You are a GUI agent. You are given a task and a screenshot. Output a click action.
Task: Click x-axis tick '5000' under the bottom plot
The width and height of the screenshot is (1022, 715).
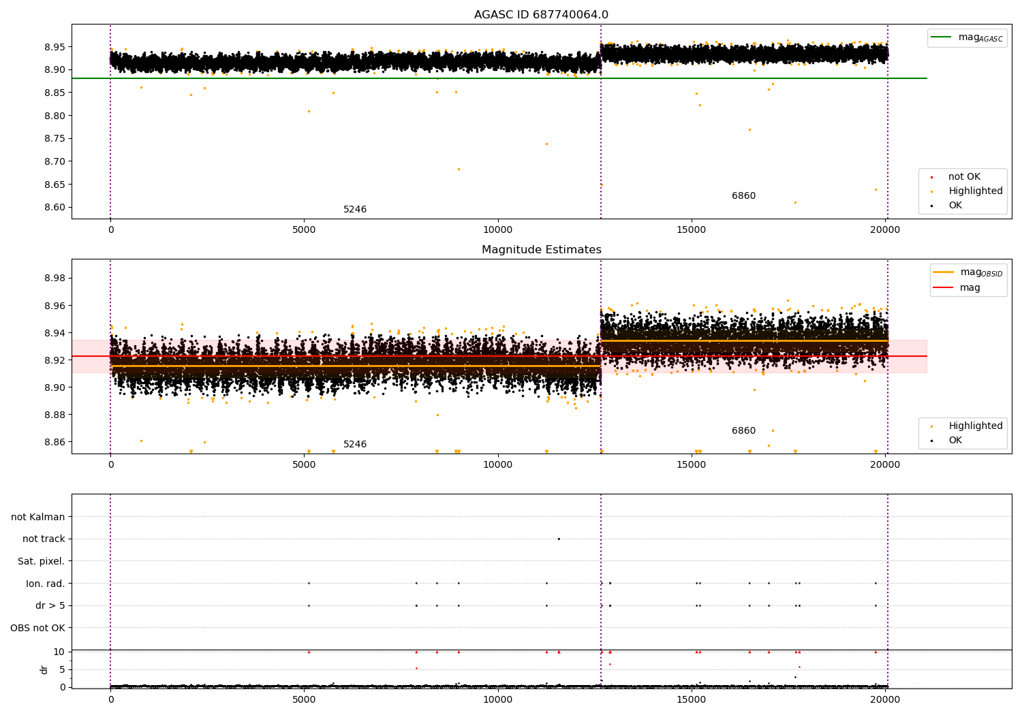click(x=304, y=700)
